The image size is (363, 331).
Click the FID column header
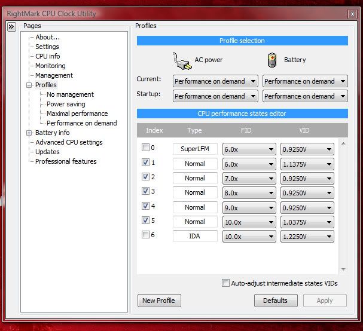point(246,130)
